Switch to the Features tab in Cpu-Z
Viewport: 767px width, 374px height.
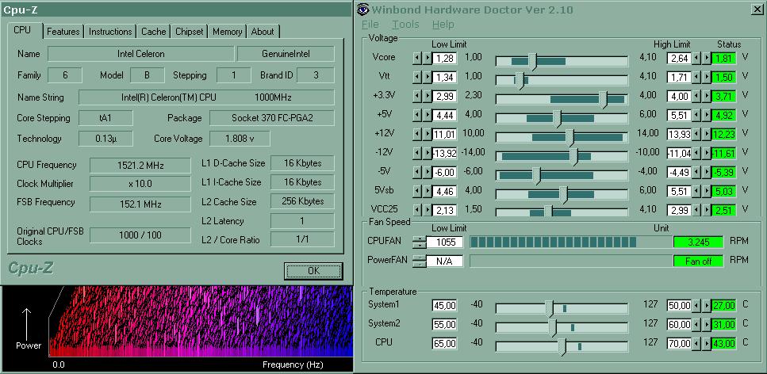click(x=63, y=31)
